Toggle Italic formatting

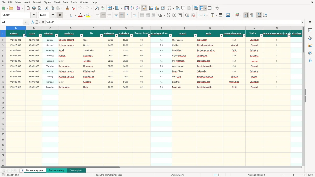click(x=66, y=15)
